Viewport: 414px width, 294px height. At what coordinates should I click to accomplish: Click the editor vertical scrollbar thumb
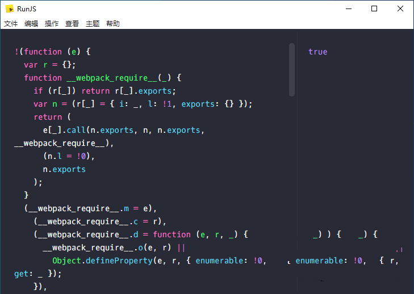tap(292, 70)
